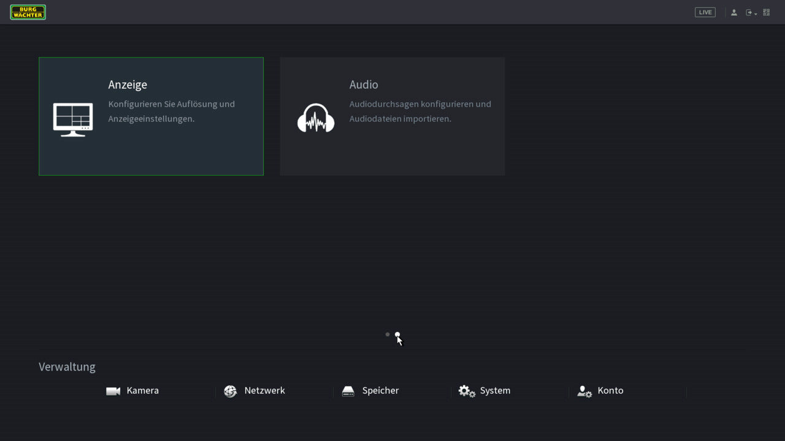
Task: Open the Kamera management menu
Action: click(x=142, y=391)
